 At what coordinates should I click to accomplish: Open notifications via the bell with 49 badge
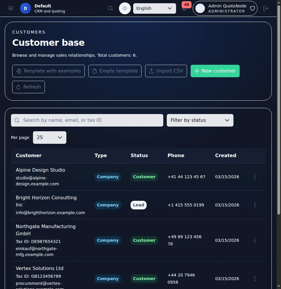coord(184,8)
